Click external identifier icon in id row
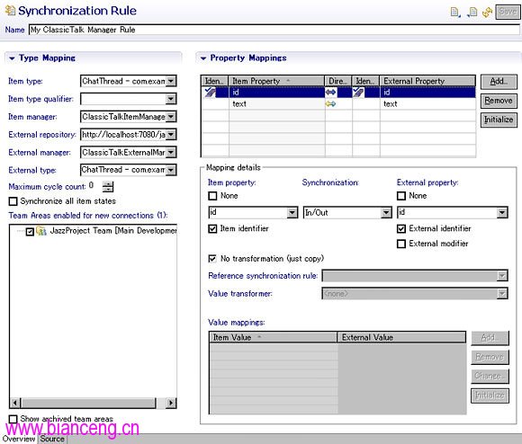The image size is (522, 444). coord(358,92)
